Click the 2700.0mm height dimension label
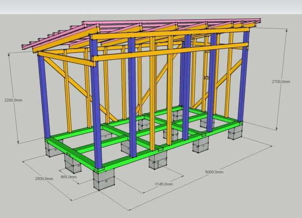 click(281, 81)
